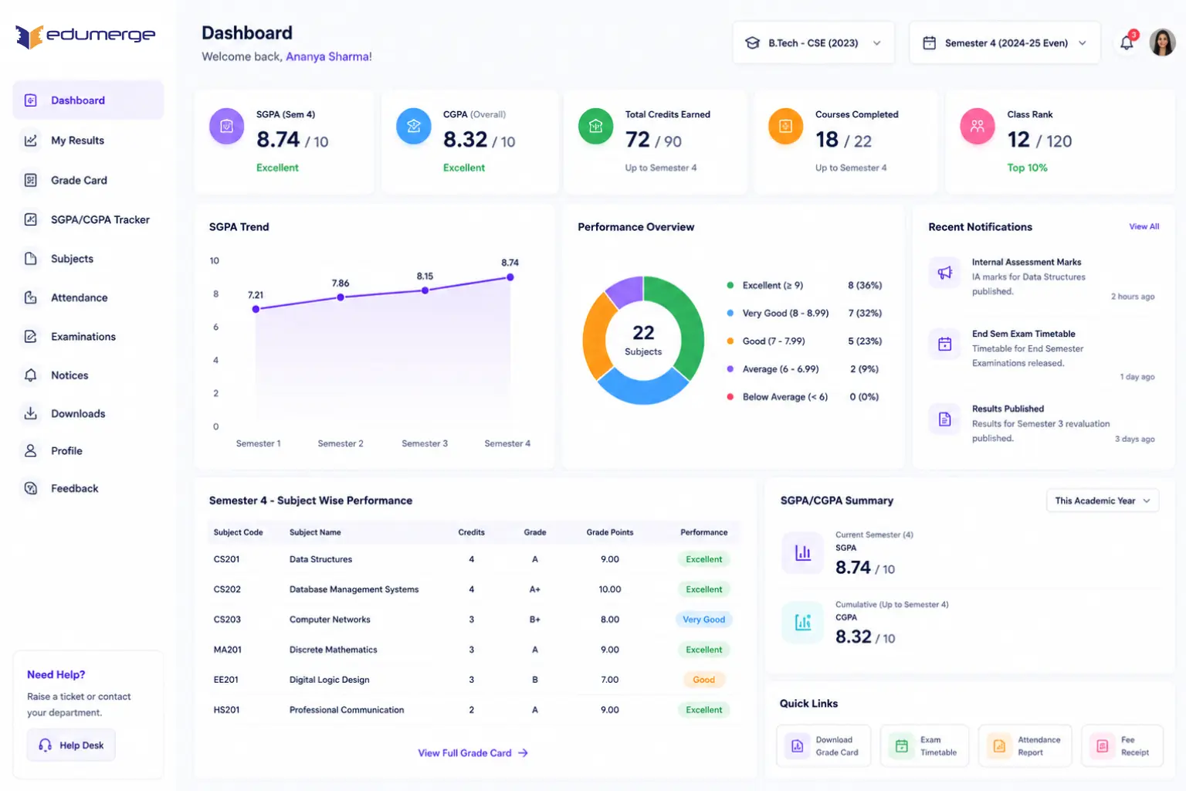Click View Full Grade Card link
The image size is (1186, 791).
click(x=473, y=752)
